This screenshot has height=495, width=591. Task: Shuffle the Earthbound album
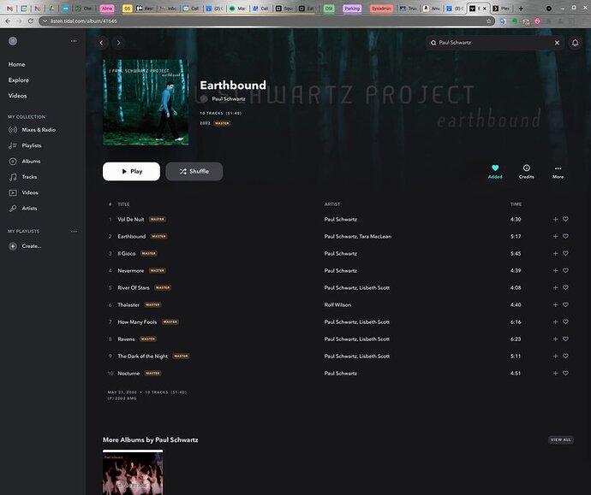pos(194,172)
